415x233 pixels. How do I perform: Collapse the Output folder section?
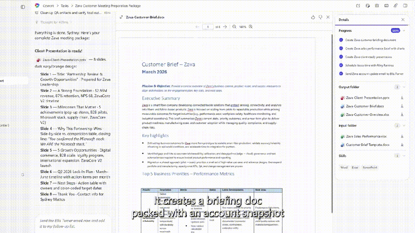tap(404, 87)
